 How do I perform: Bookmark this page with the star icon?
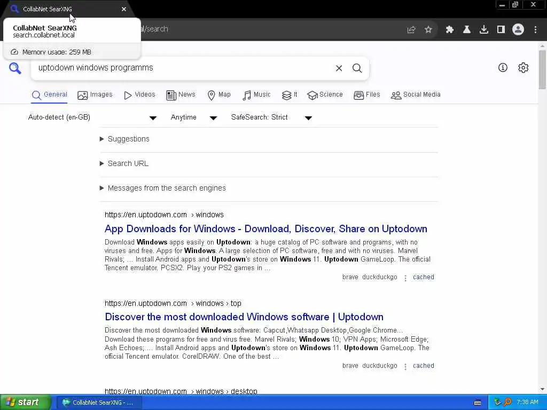point(428,30)
